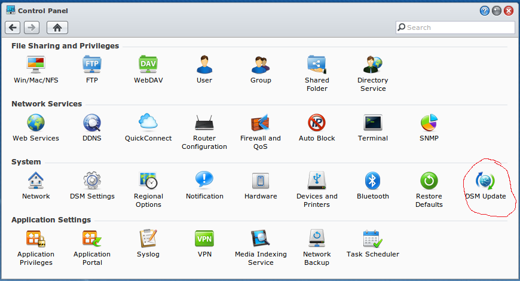This screenshot has width=520, height=281.
Task: Open the Task Scheduler icon
Action: 373,239
